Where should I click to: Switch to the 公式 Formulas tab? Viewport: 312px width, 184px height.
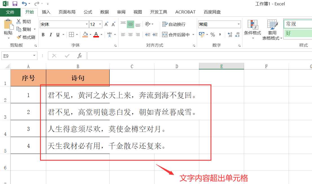[x=88, y=12]
